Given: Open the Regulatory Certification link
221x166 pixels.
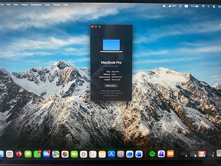Looking at the screenshot, I should pyautogui.click(x=111, y=91).
